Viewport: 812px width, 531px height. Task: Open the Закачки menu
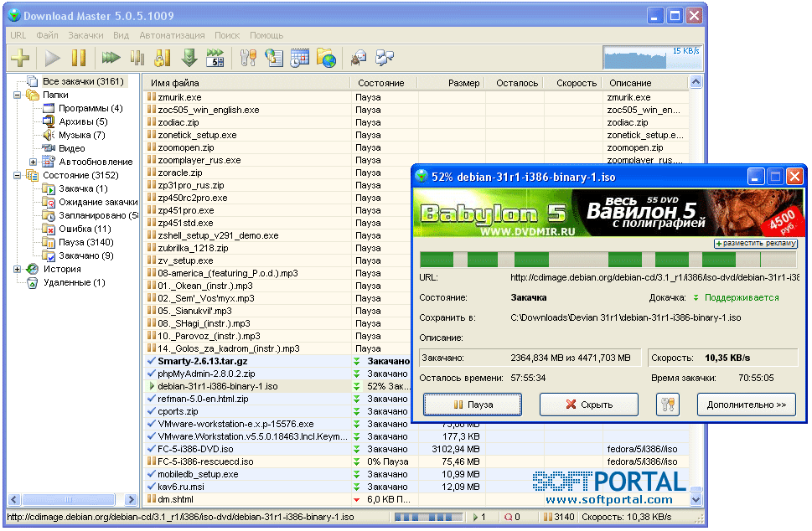85,35
